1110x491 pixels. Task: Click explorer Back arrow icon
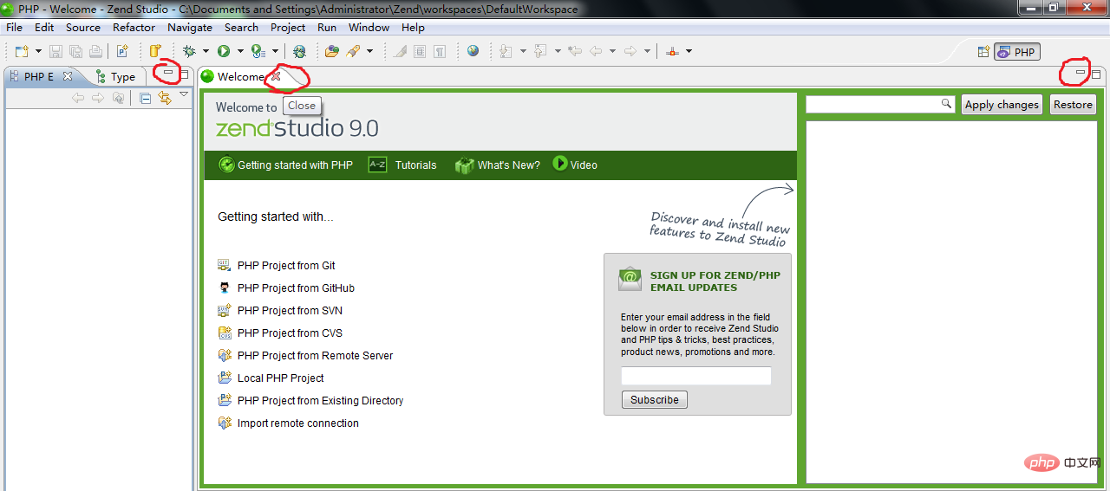click(x=78, y=98)
